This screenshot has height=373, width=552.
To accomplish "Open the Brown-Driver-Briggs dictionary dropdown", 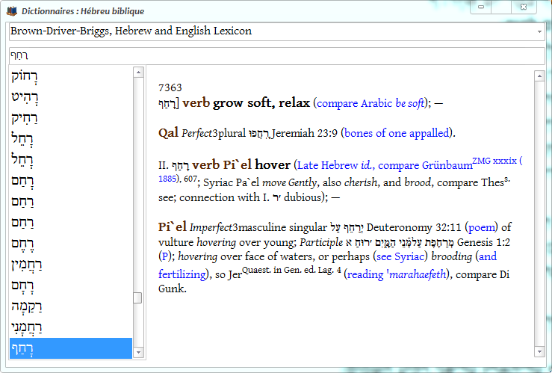I will tap(539, 31).
